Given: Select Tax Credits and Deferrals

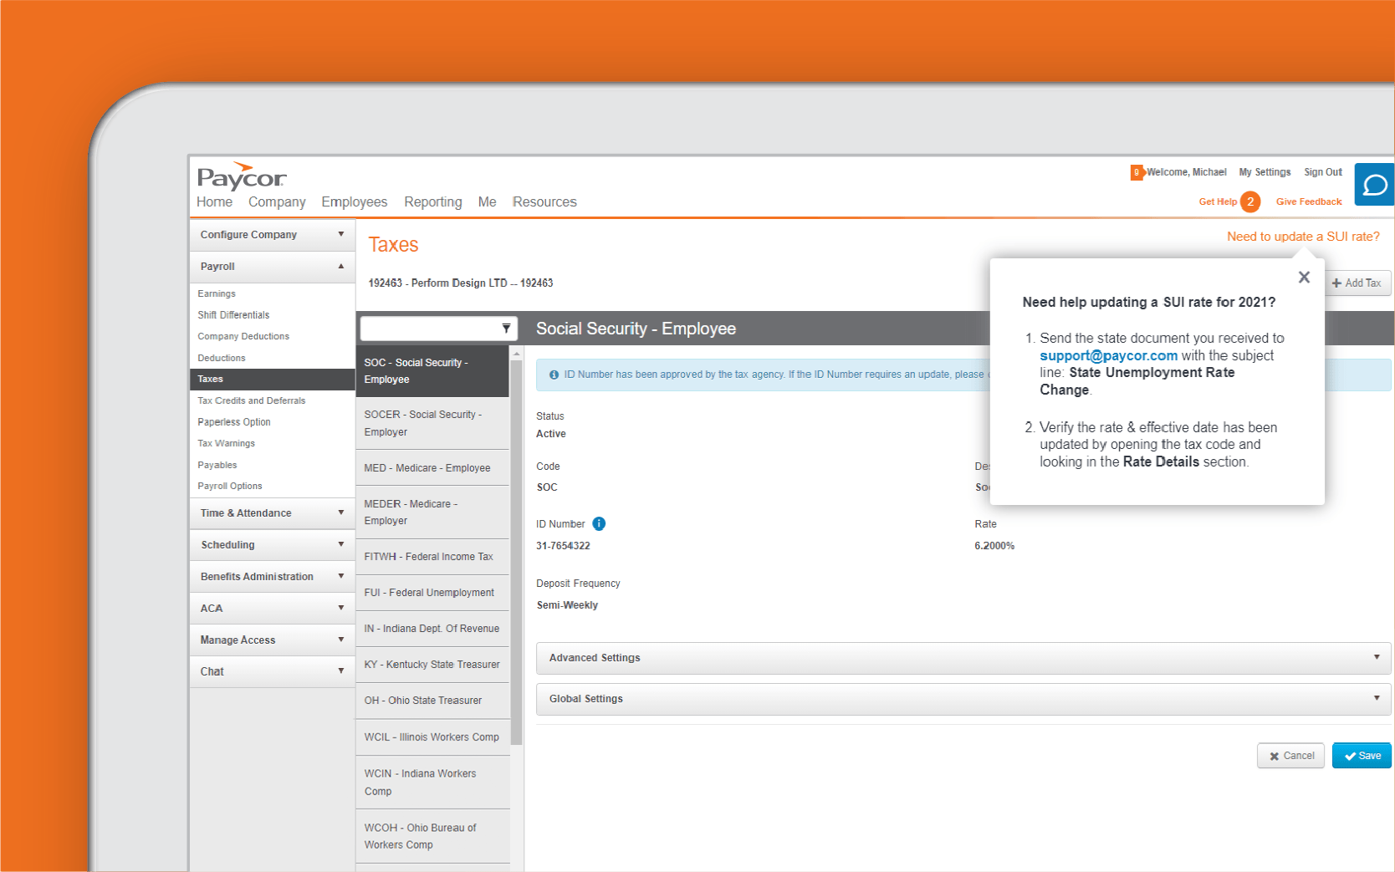Looking at the screenshot, I should pos(252,400).
